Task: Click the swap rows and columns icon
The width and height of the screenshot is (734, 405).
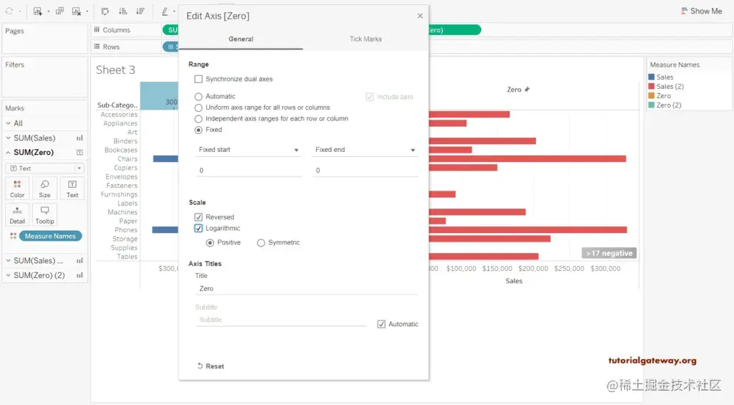Action: coord(105,11)
